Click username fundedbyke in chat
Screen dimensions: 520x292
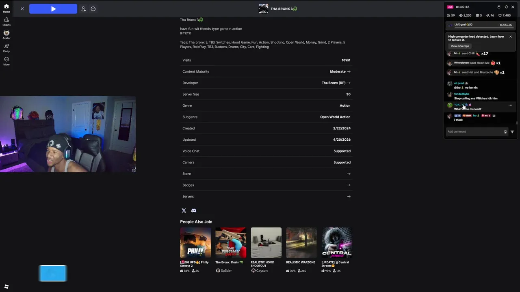point(461,94)
